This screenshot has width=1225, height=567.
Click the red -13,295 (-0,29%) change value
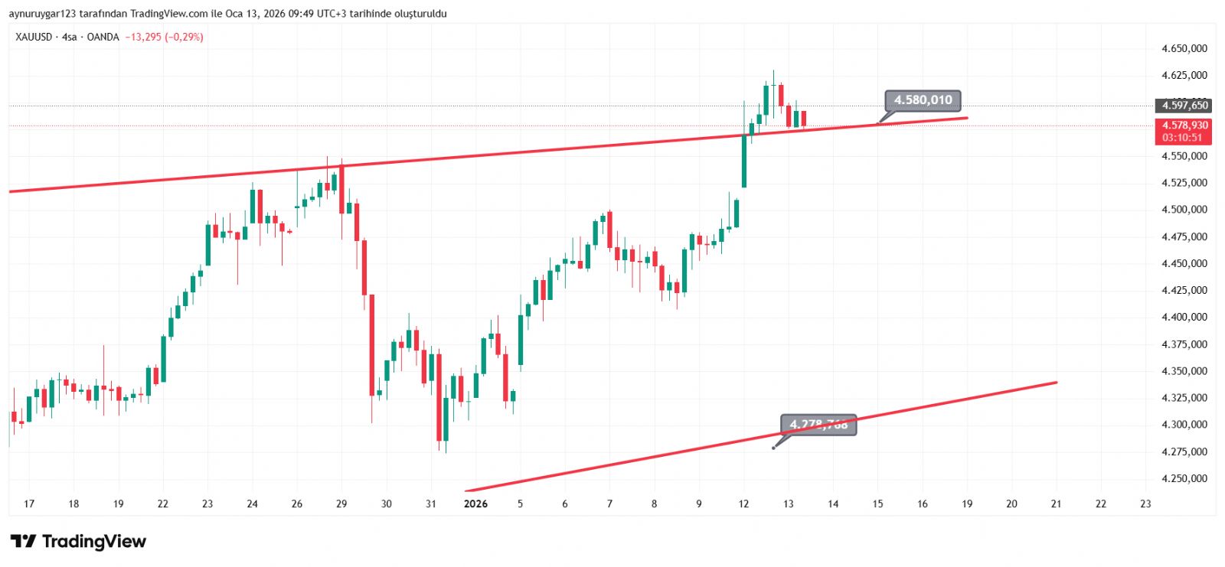click(165, 37)
